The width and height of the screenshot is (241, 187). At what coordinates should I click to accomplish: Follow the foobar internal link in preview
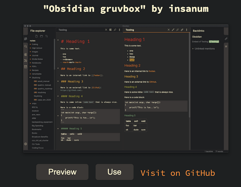click(152, 71)
